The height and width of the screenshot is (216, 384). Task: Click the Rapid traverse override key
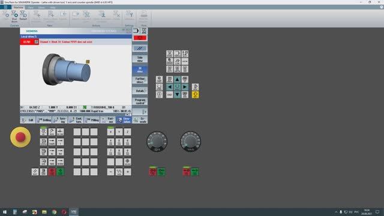point(119,172)
